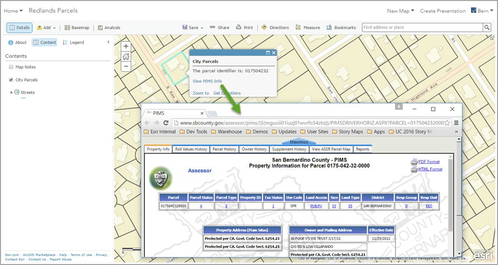498x265 pixels.
Task: Open the PDF Format link
Action: [x=429, y=161]
